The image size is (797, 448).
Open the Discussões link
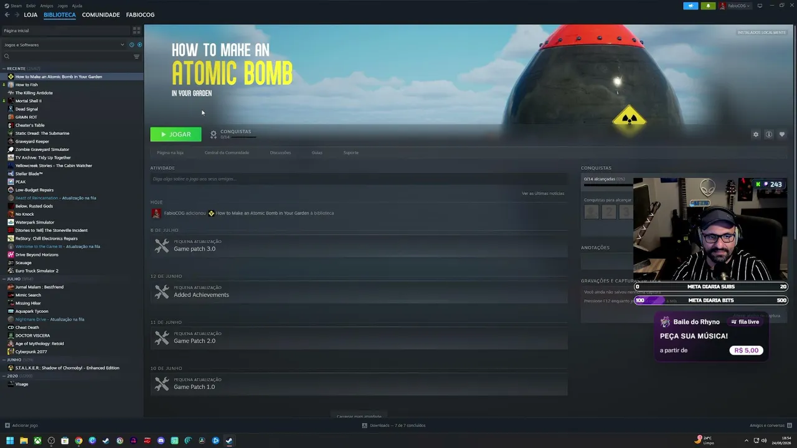[x=280, y=152]
